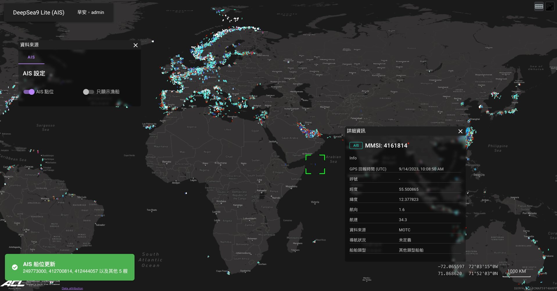This screenshot has height=291, width=557.
Task: Click the coordinate readout -72.065597
Action: pyautogui.click(x=451, y=266)
